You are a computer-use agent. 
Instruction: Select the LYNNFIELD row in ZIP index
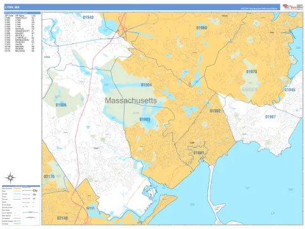[x=20, y=38]
